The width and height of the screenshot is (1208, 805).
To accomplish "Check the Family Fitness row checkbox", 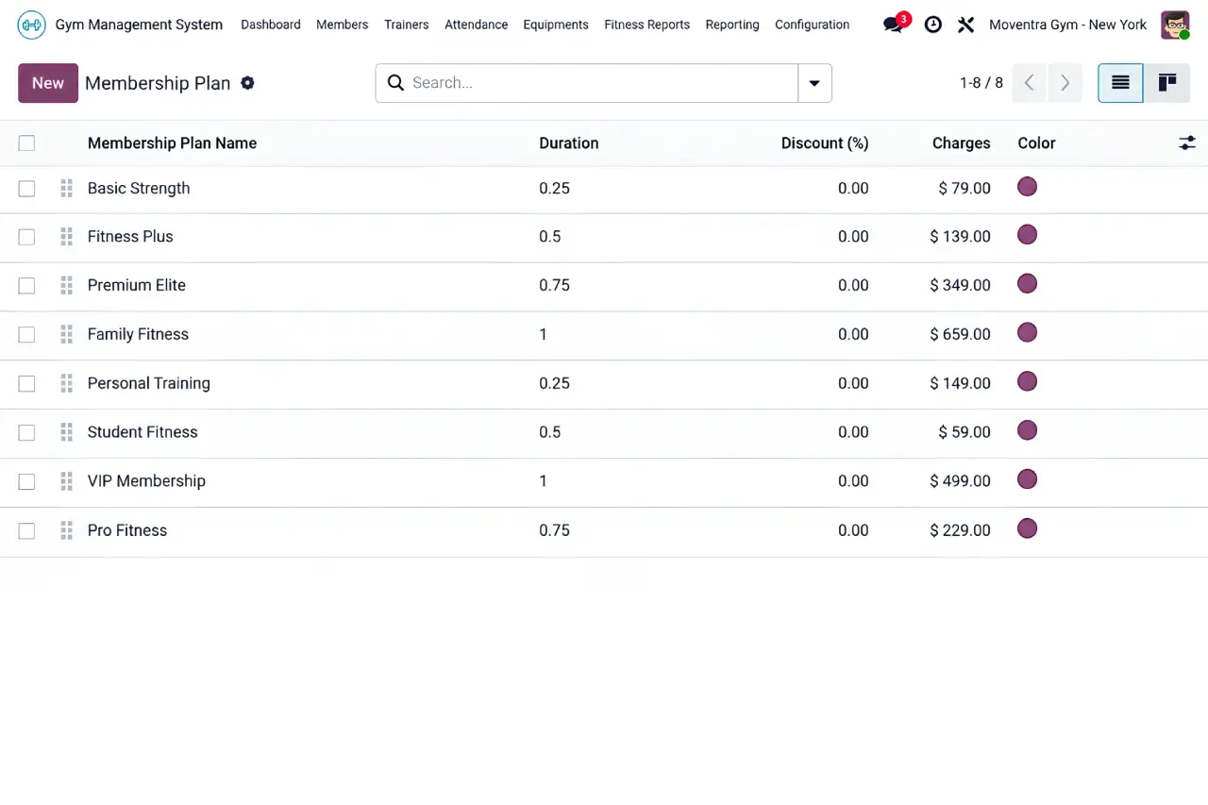I will point(26,334).
